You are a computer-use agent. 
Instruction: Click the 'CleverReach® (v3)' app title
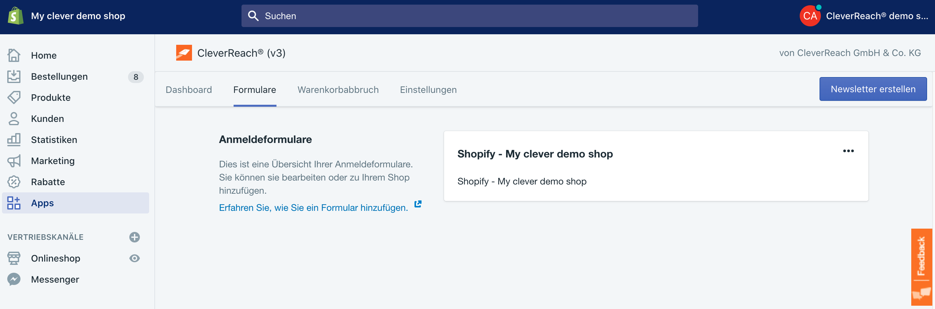[x=242, y=53]
